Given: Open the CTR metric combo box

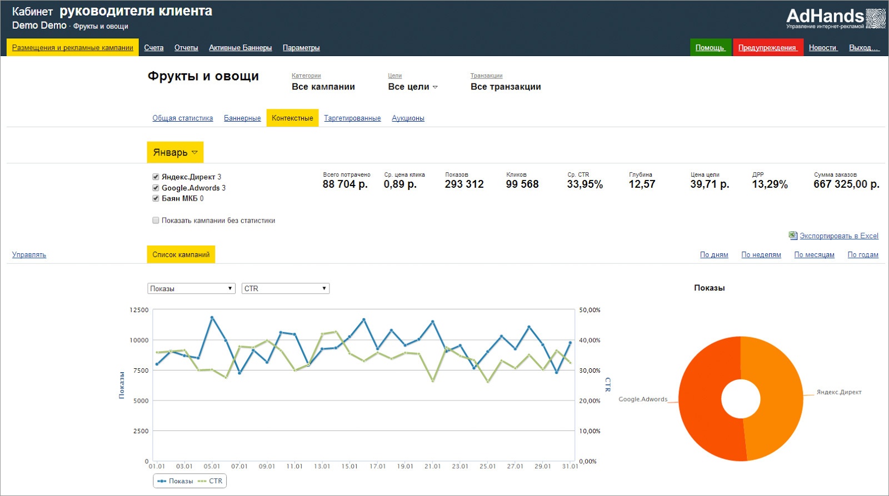Looking at the screenshot, I should pyautogui.click(x=286, y=288).
